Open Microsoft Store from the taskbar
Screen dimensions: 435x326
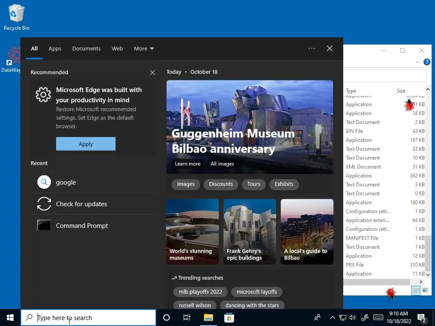229,318
